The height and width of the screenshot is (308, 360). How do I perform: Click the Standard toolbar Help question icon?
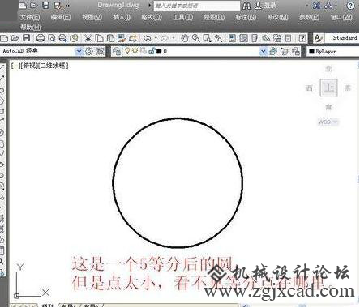click(x=303, y=38)
